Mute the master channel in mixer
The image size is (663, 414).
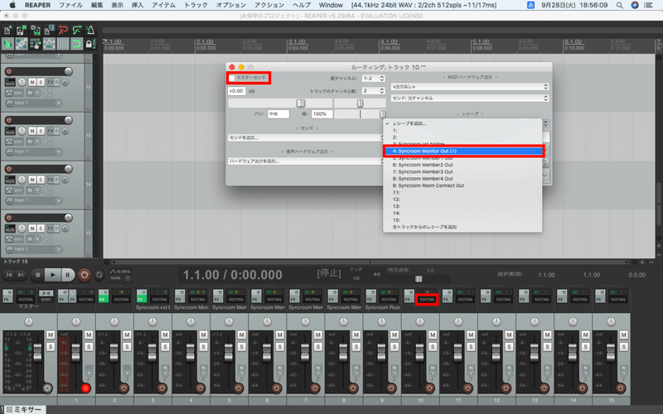(x=51, y=335)
